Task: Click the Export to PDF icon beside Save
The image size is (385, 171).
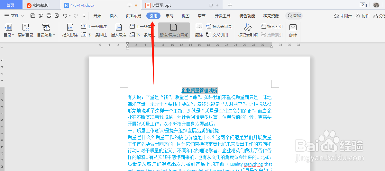Action: point(41,16)
